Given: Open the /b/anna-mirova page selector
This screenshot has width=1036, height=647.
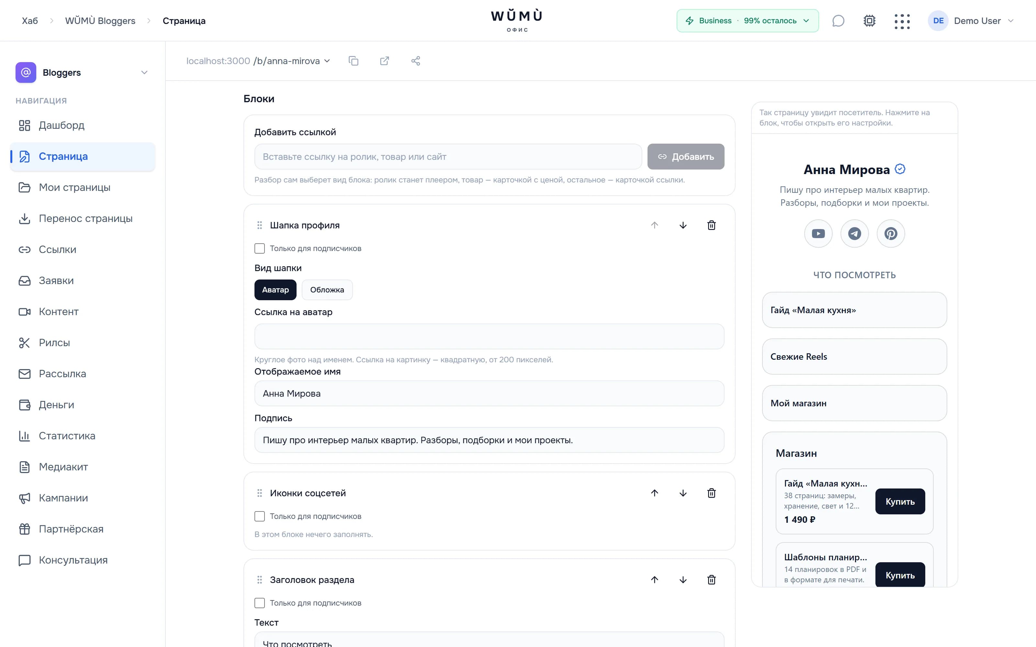Looking at the screenshot, I should click(x=292, y=61).
